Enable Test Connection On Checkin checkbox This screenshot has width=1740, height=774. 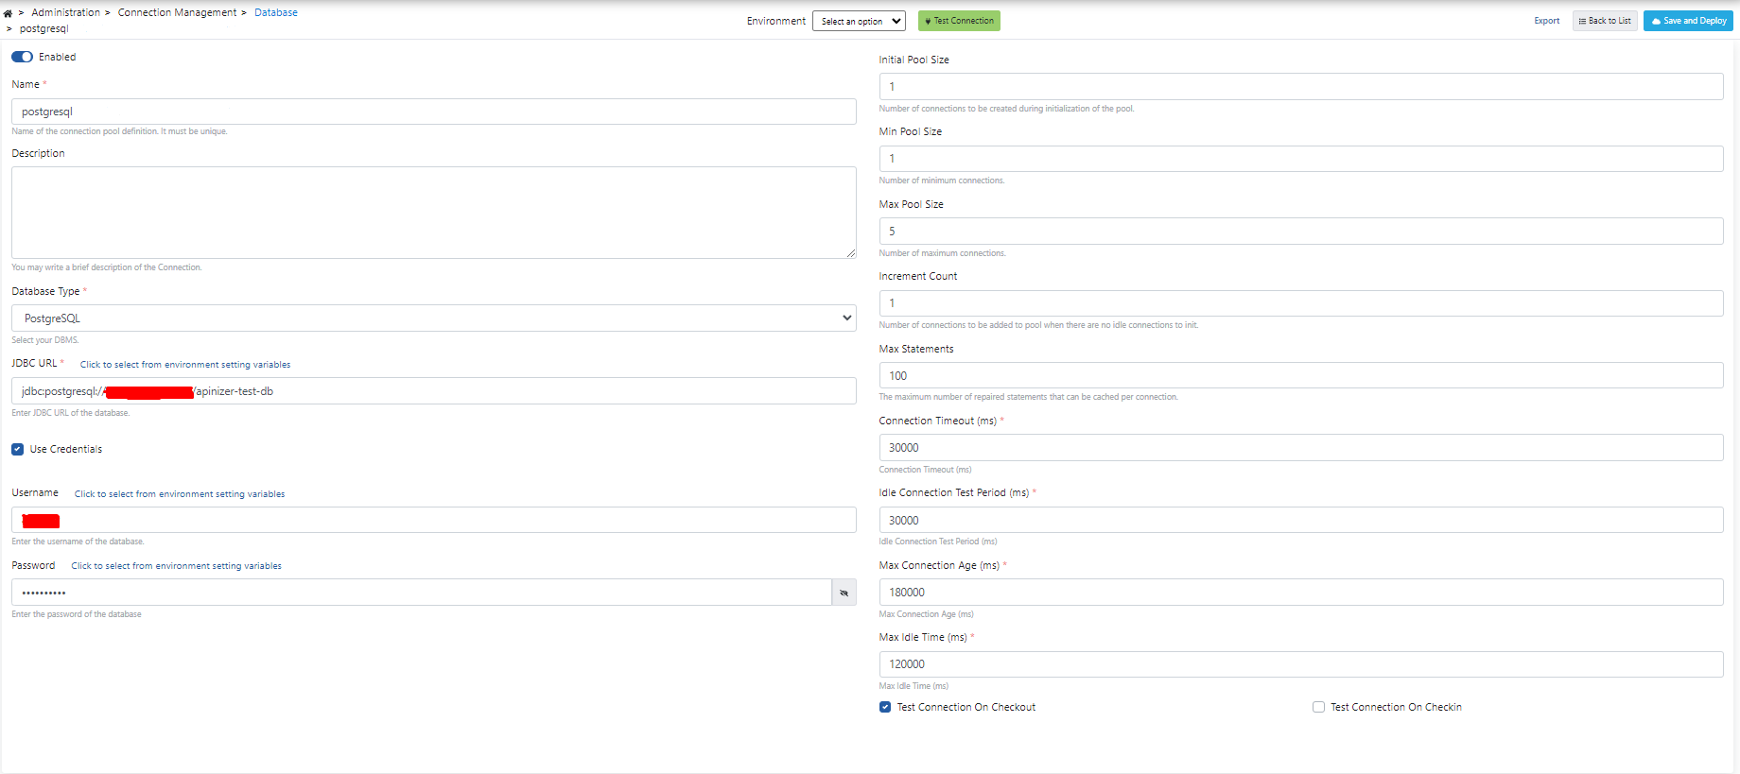coord(1318,707)
